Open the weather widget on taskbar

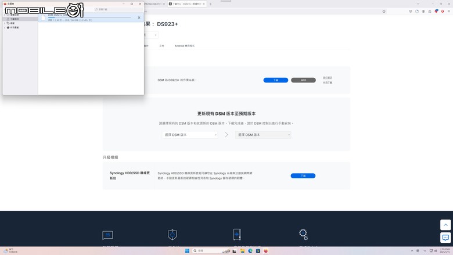(x=10, y=251)
